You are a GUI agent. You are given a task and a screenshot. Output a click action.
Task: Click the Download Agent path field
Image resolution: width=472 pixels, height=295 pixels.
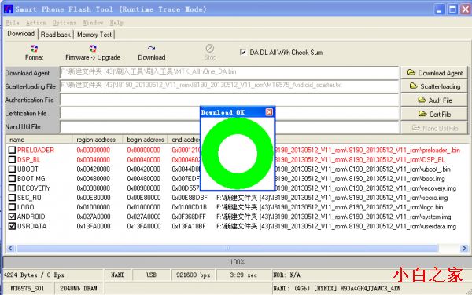point(229,73)
